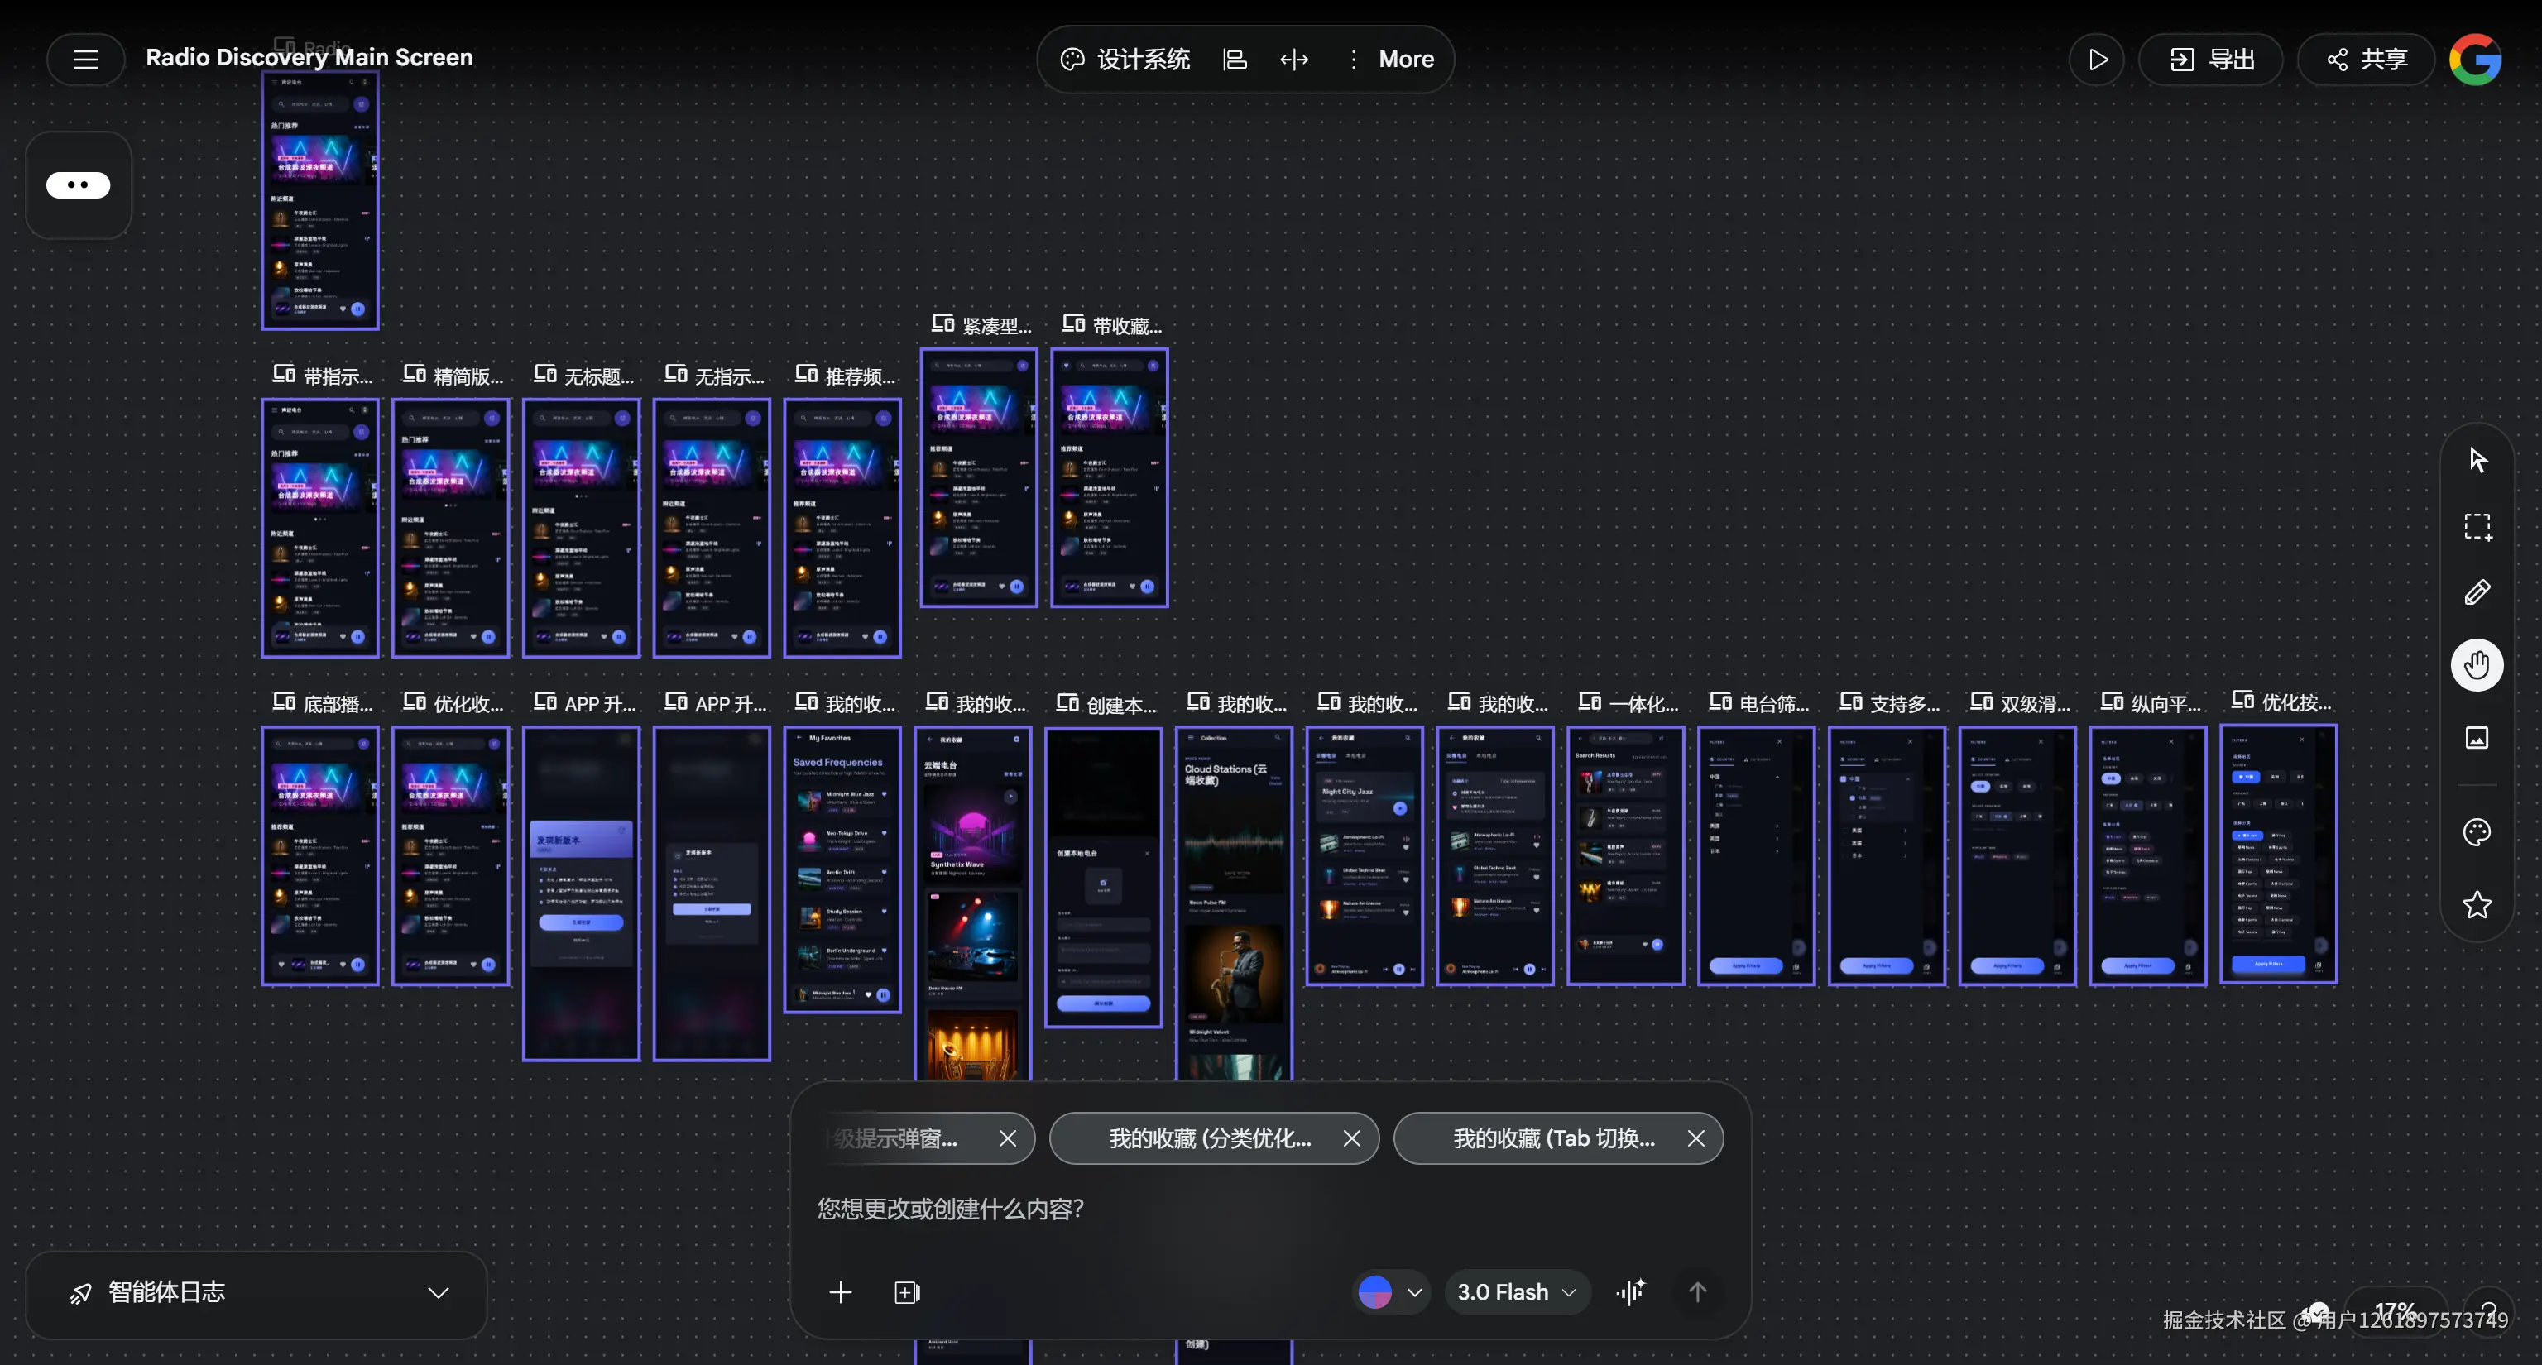Viewport: 2542px width, 1365px height.
Task: Click the 共享 button
Action: click(2367, 60)
